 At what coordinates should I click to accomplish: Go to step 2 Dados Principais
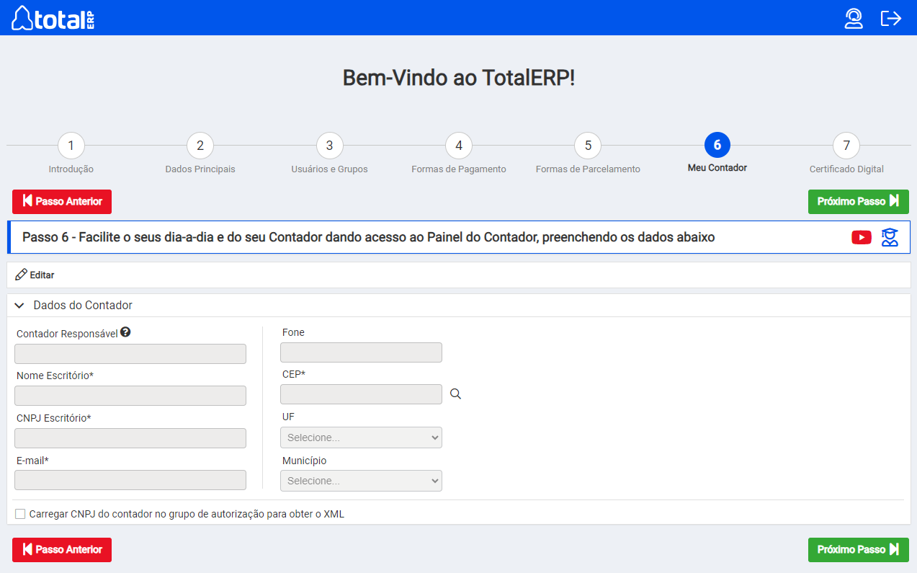tap(200, 146)
